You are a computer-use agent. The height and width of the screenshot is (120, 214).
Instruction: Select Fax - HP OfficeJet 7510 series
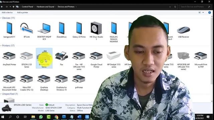point(79,61)
